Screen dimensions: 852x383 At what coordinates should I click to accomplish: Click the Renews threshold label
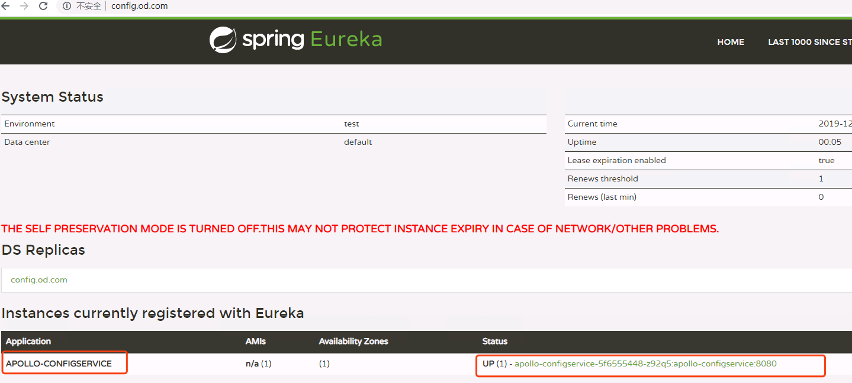point(603,178)
